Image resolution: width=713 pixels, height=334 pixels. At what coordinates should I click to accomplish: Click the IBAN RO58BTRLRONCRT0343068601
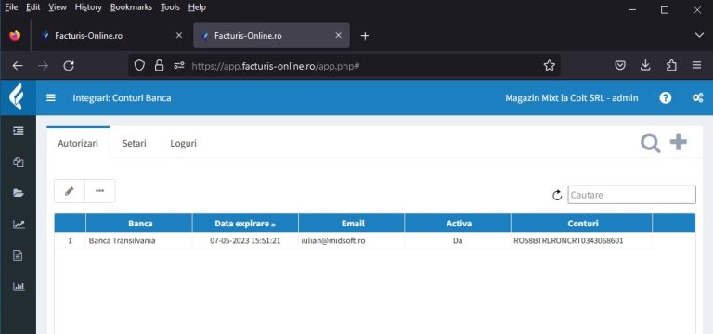click(568, 241)
